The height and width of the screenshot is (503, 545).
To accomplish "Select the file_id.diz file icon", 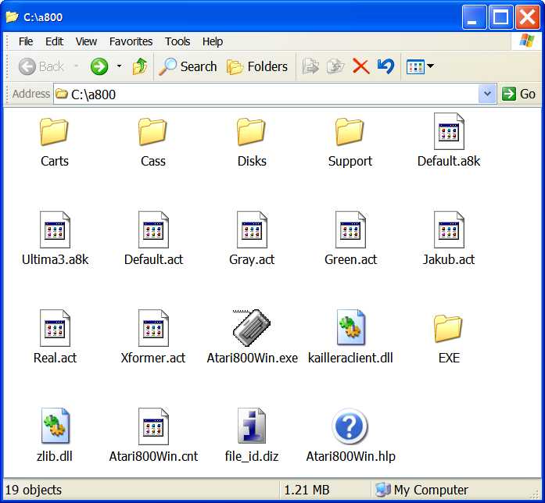I will click(252, 427).
